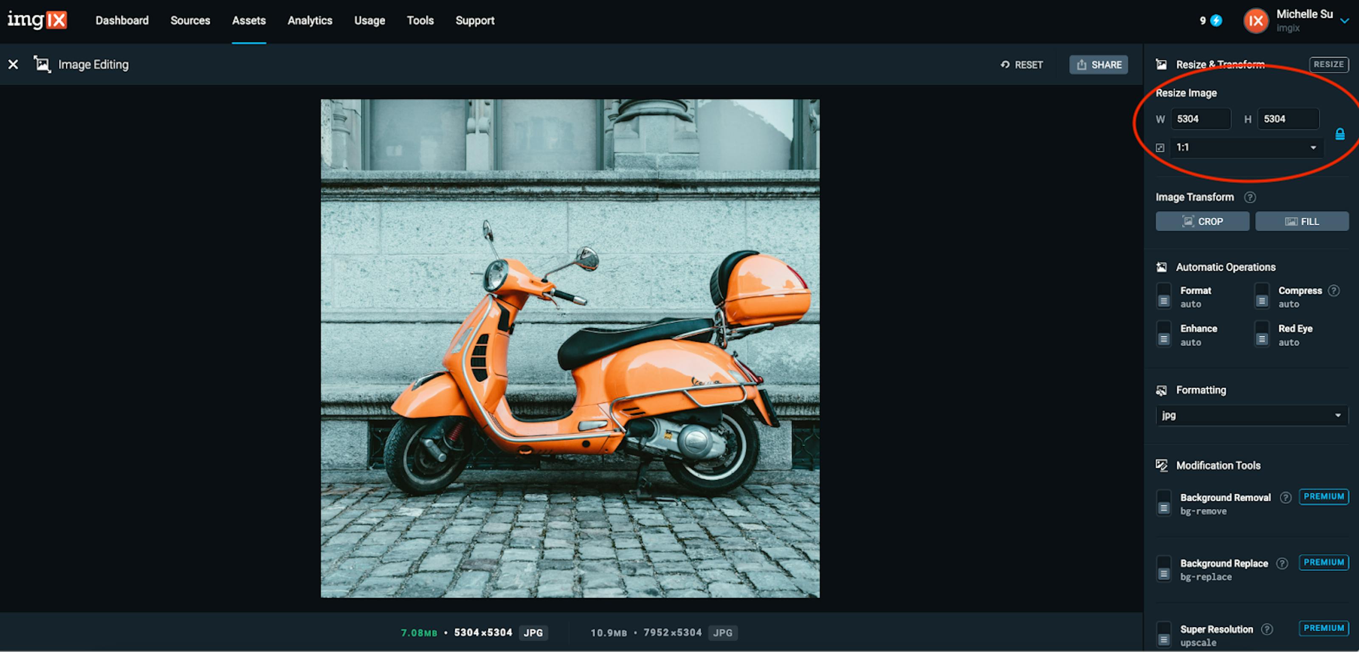Image resolution: width=1359 pixels, height=652 pixels.
Task: Click the Background Removal PREMIUM badge
Action: point(1324,497)
